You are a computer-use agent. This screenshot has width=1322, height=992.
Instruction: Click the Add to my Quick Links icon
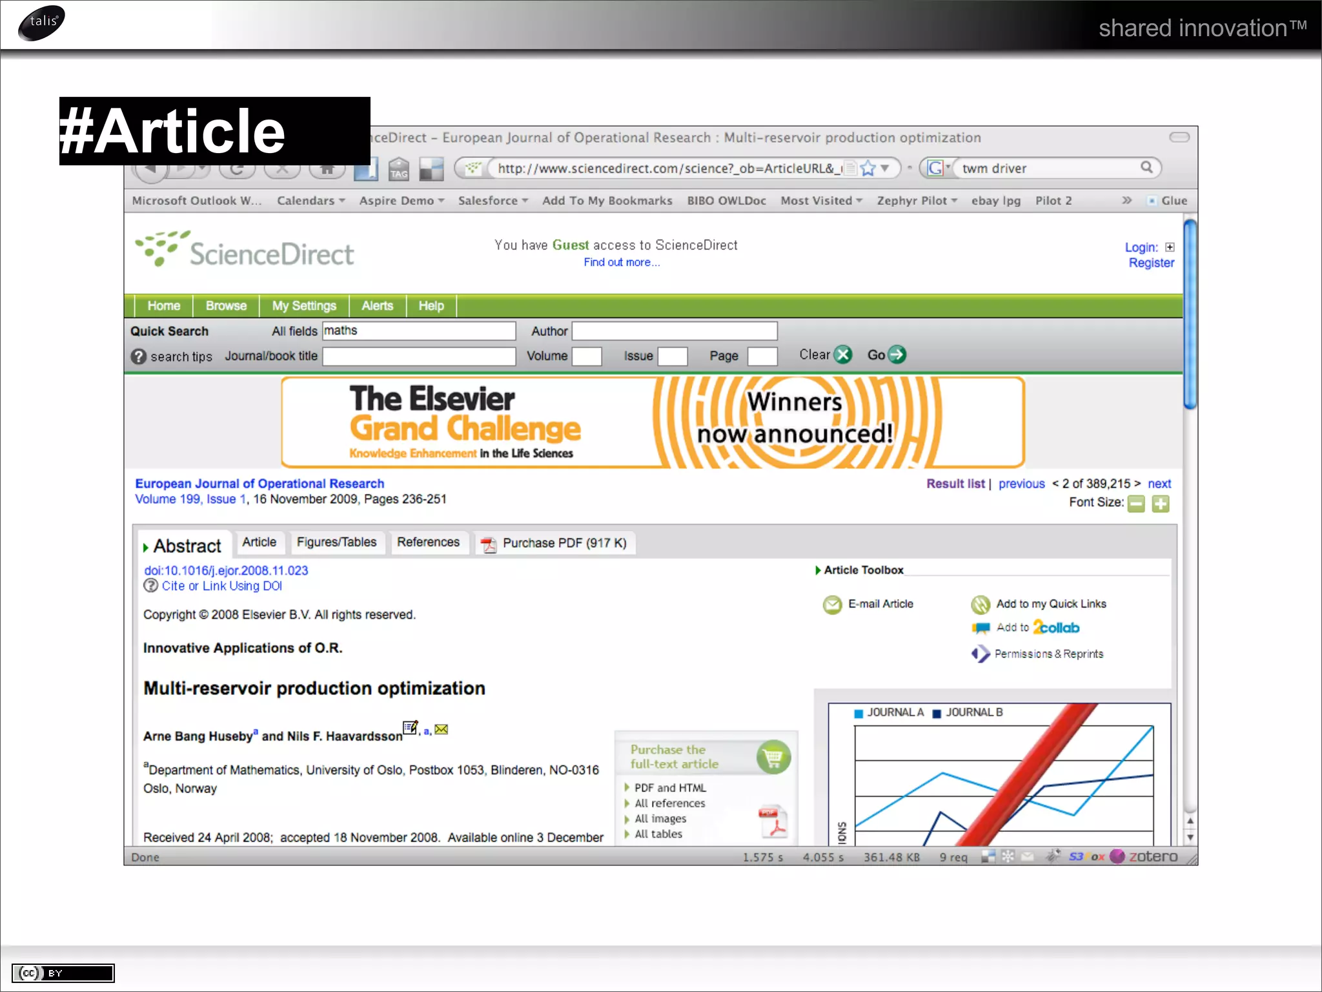coord(981,604)
